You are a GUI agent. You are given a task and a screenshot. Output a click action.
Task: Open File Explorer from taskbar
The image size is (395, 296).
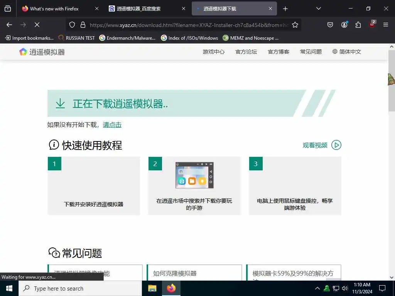click(x=152, y=288)
